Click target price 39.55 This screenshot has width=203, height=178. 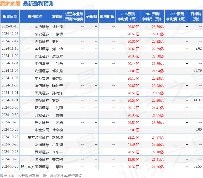pyautogui.click(x=198, y=167)
